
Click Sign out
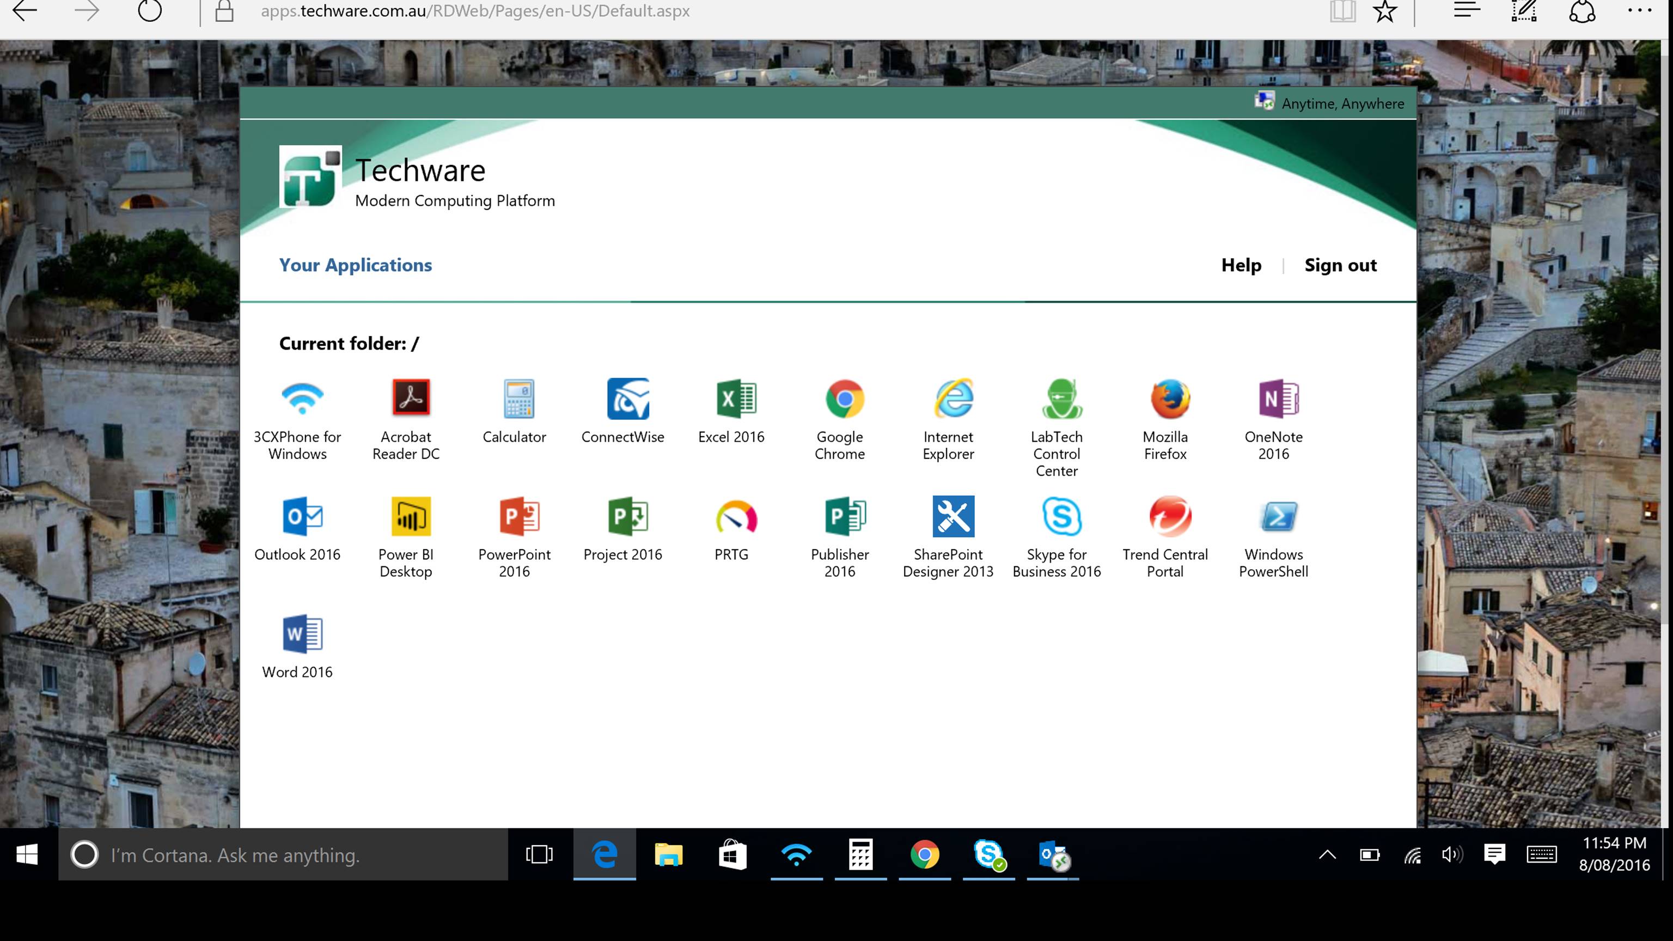pyautogui.click(x=1340, y=265)
